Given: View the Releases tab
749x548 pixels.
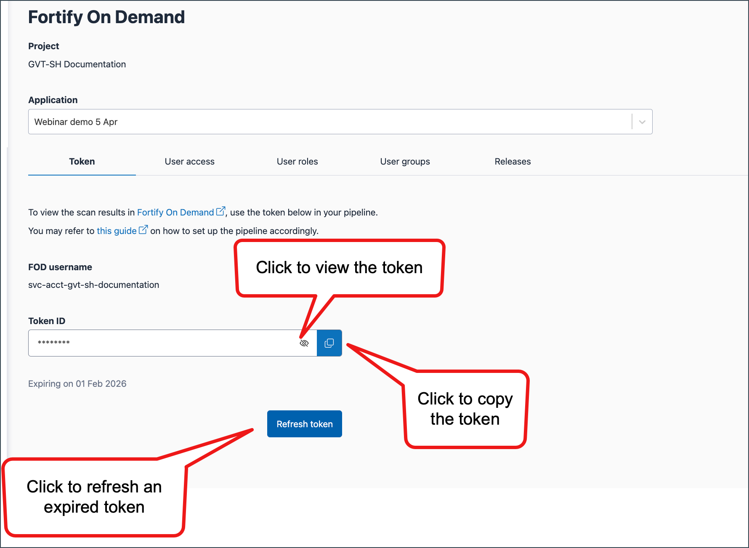Looking at the screenshot, I should (x=513, y=162).
